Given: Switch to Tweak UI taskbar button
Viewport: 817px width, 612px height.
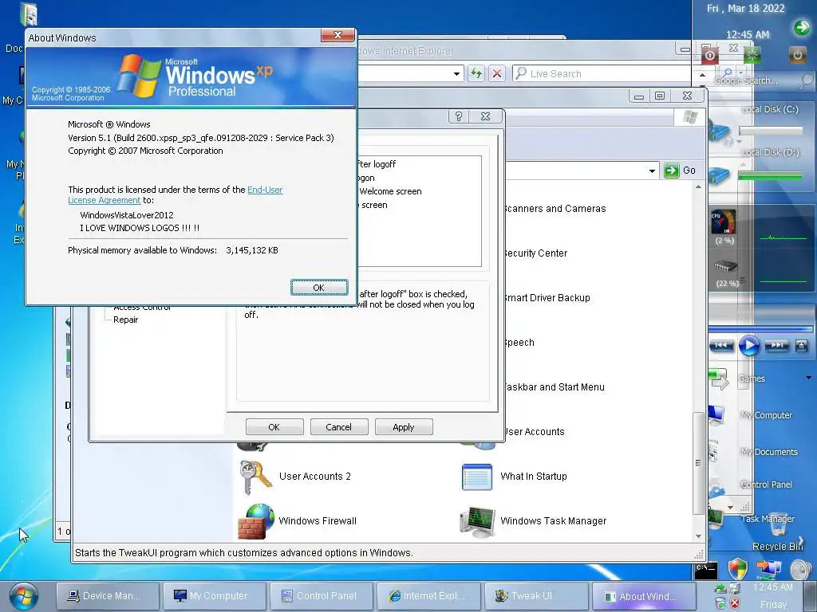Looking at the screenshot, I should [535, 596].
